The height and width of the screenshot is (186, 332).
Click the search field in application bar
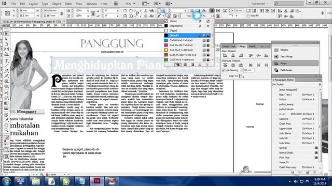click(289, 4)
